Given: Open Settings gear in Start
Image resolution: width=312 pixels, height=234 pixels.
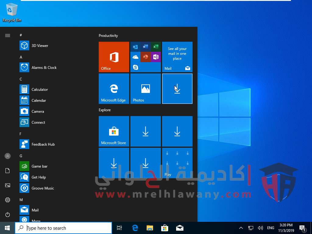Looking at the screenshot, I should click(x=8, y=200).
